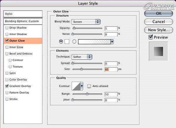Open the Satin settings label
176x128 pixels.
(12, 73)
